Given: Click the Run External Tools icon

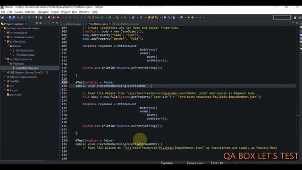Looking at the screenshot, I should [x=125, y=17].
